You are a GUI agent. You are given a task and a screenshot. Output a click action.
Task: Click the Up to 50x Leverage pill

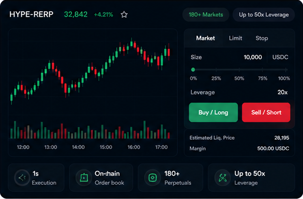point(264,15)
